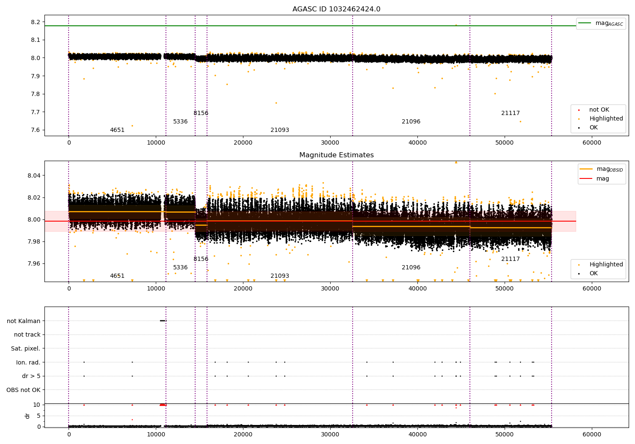
Task: Click the green line sample in the top legend
Action: 585,23
